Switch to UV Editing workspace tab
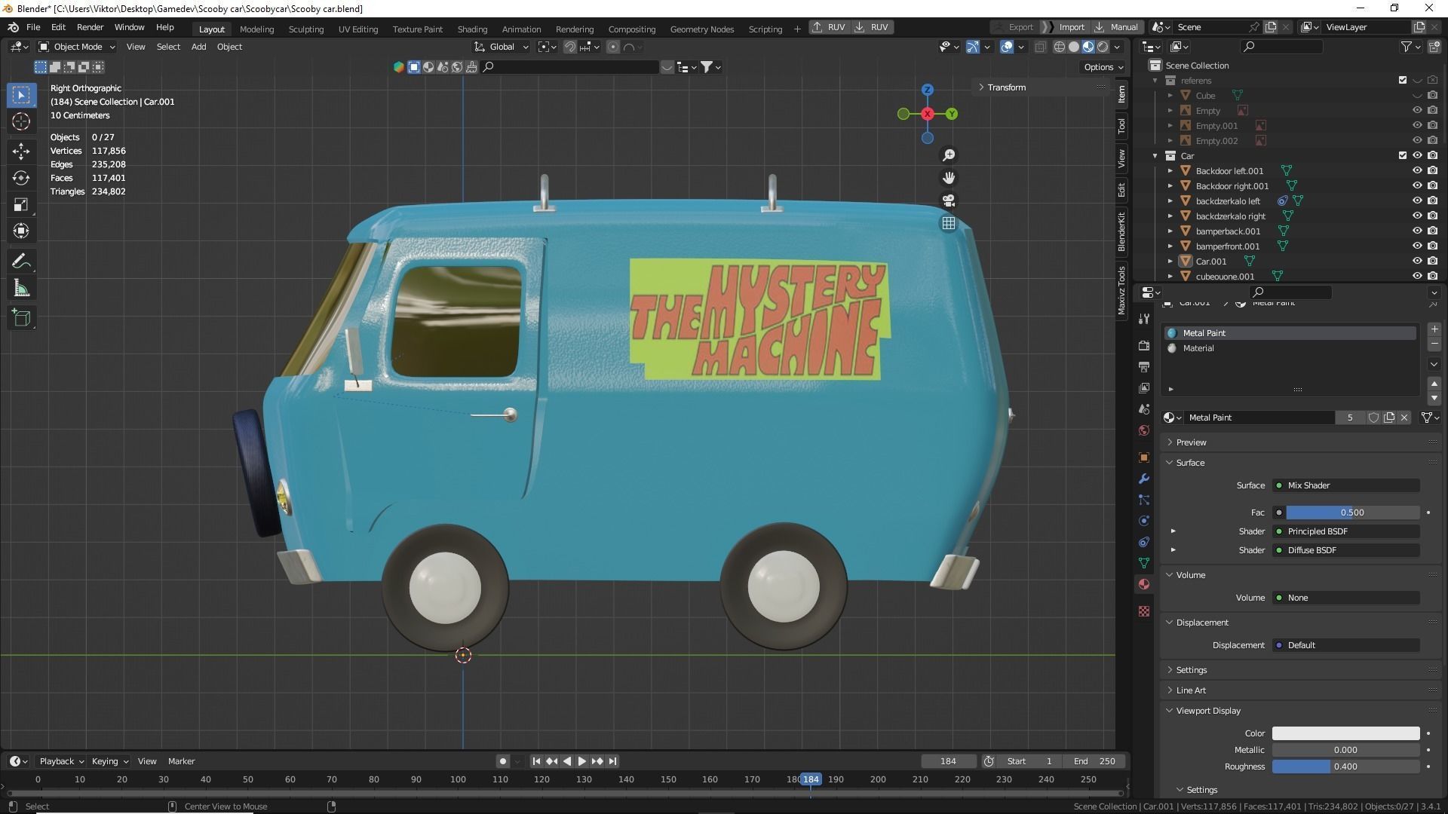This screenshot has width=1448, height=814. [357, 29]
